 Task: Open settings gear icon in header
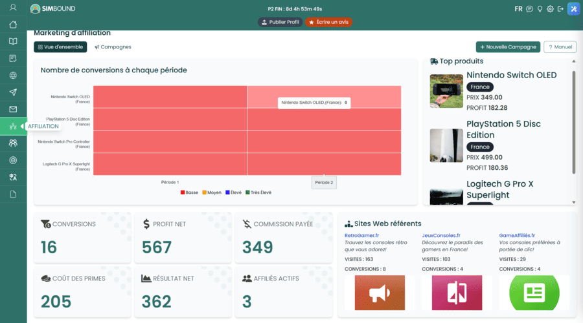pos(550,9)
